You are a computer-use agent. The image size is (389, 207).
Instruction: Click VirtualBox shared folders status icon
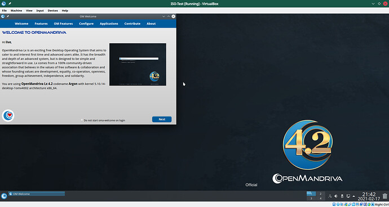353,204
